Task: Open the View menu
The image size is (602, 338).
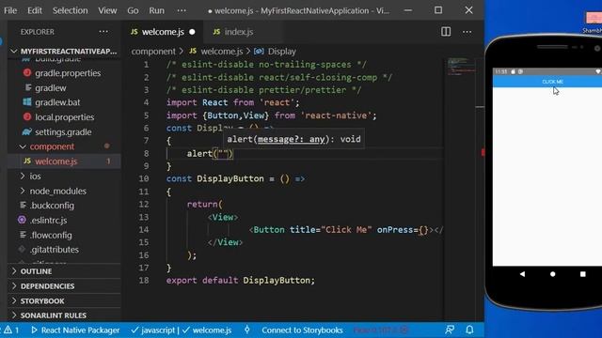Action: pyautogui.click(x=107, y=10)
